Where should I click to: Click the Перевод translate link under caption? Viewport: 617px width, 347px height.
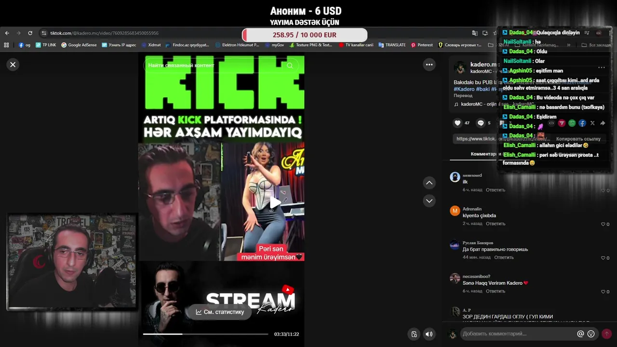463,95
